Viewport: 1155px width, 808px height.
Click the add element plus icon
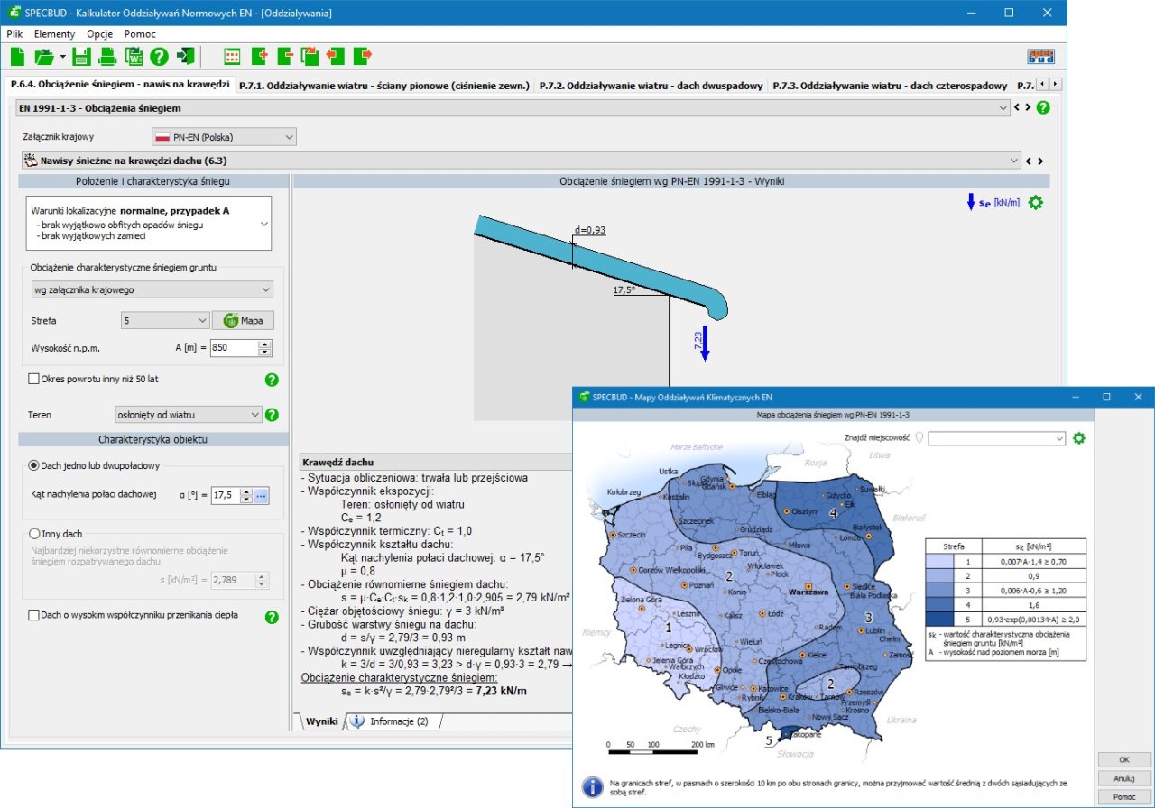tap(260, 57)
